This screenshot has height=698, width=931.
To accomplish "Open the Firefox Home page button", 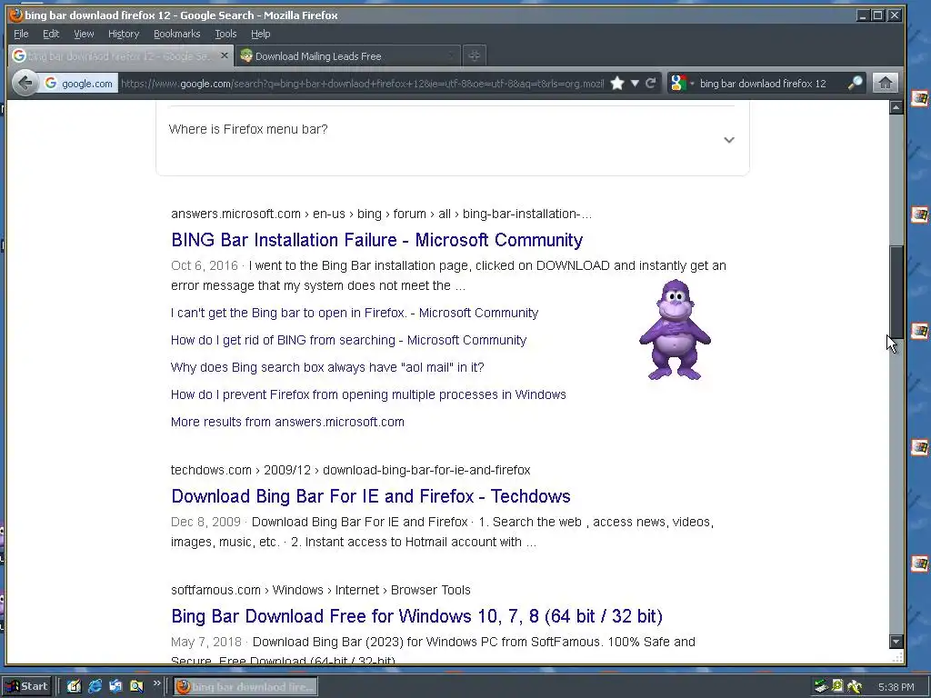I will pyautogui.click(x=885, y=83).
